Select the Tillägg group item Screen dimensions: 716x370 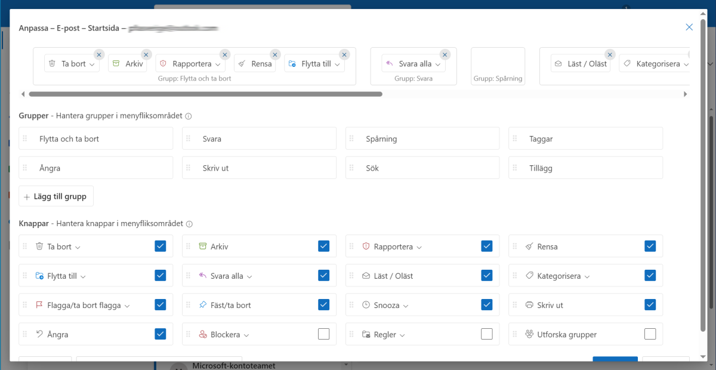(585, 168)
